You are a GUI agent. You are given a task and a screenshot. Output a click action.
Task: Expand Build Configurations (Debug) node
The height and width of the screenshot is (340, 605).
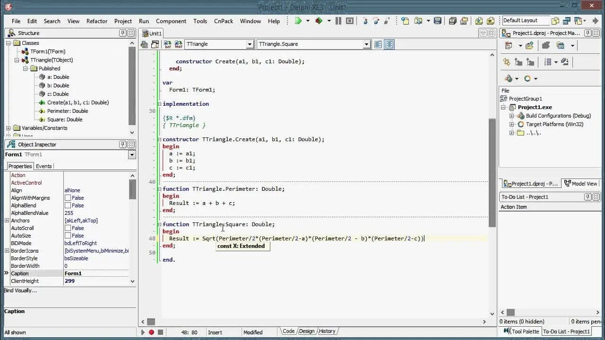click(x=511, y=116)
